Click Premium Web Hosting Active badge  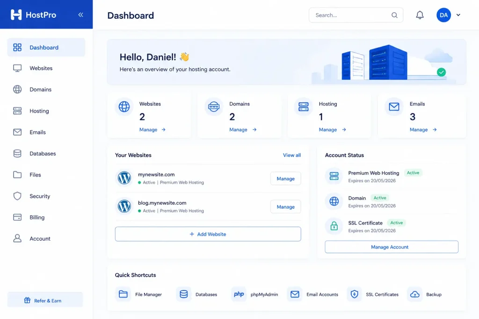(413, 173)
